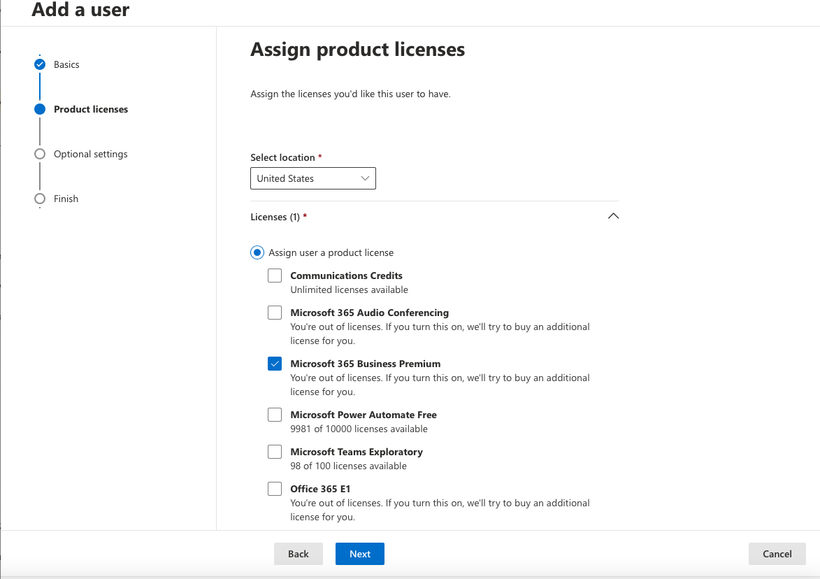Click the Microsoft 365 Business Premium label
Viewport: 820px width, 579px height.
pos(366,364)
